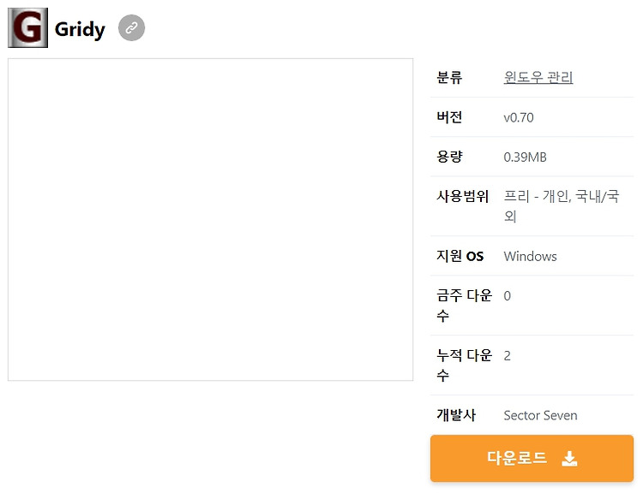Viewport: 643px width, 493px height.
Task: Click the 금주 다운수 label
Action: [464, 306]
